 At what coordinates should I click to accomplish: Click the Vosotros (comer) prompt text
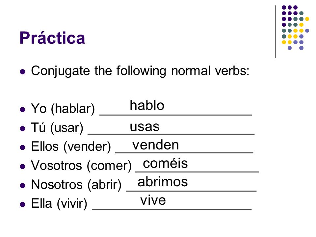click(x=81, y=166)
